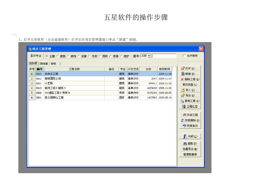The image size is (273, 193).
Task: Select the 市政 radio button
Action: click(x=89, y=56)
